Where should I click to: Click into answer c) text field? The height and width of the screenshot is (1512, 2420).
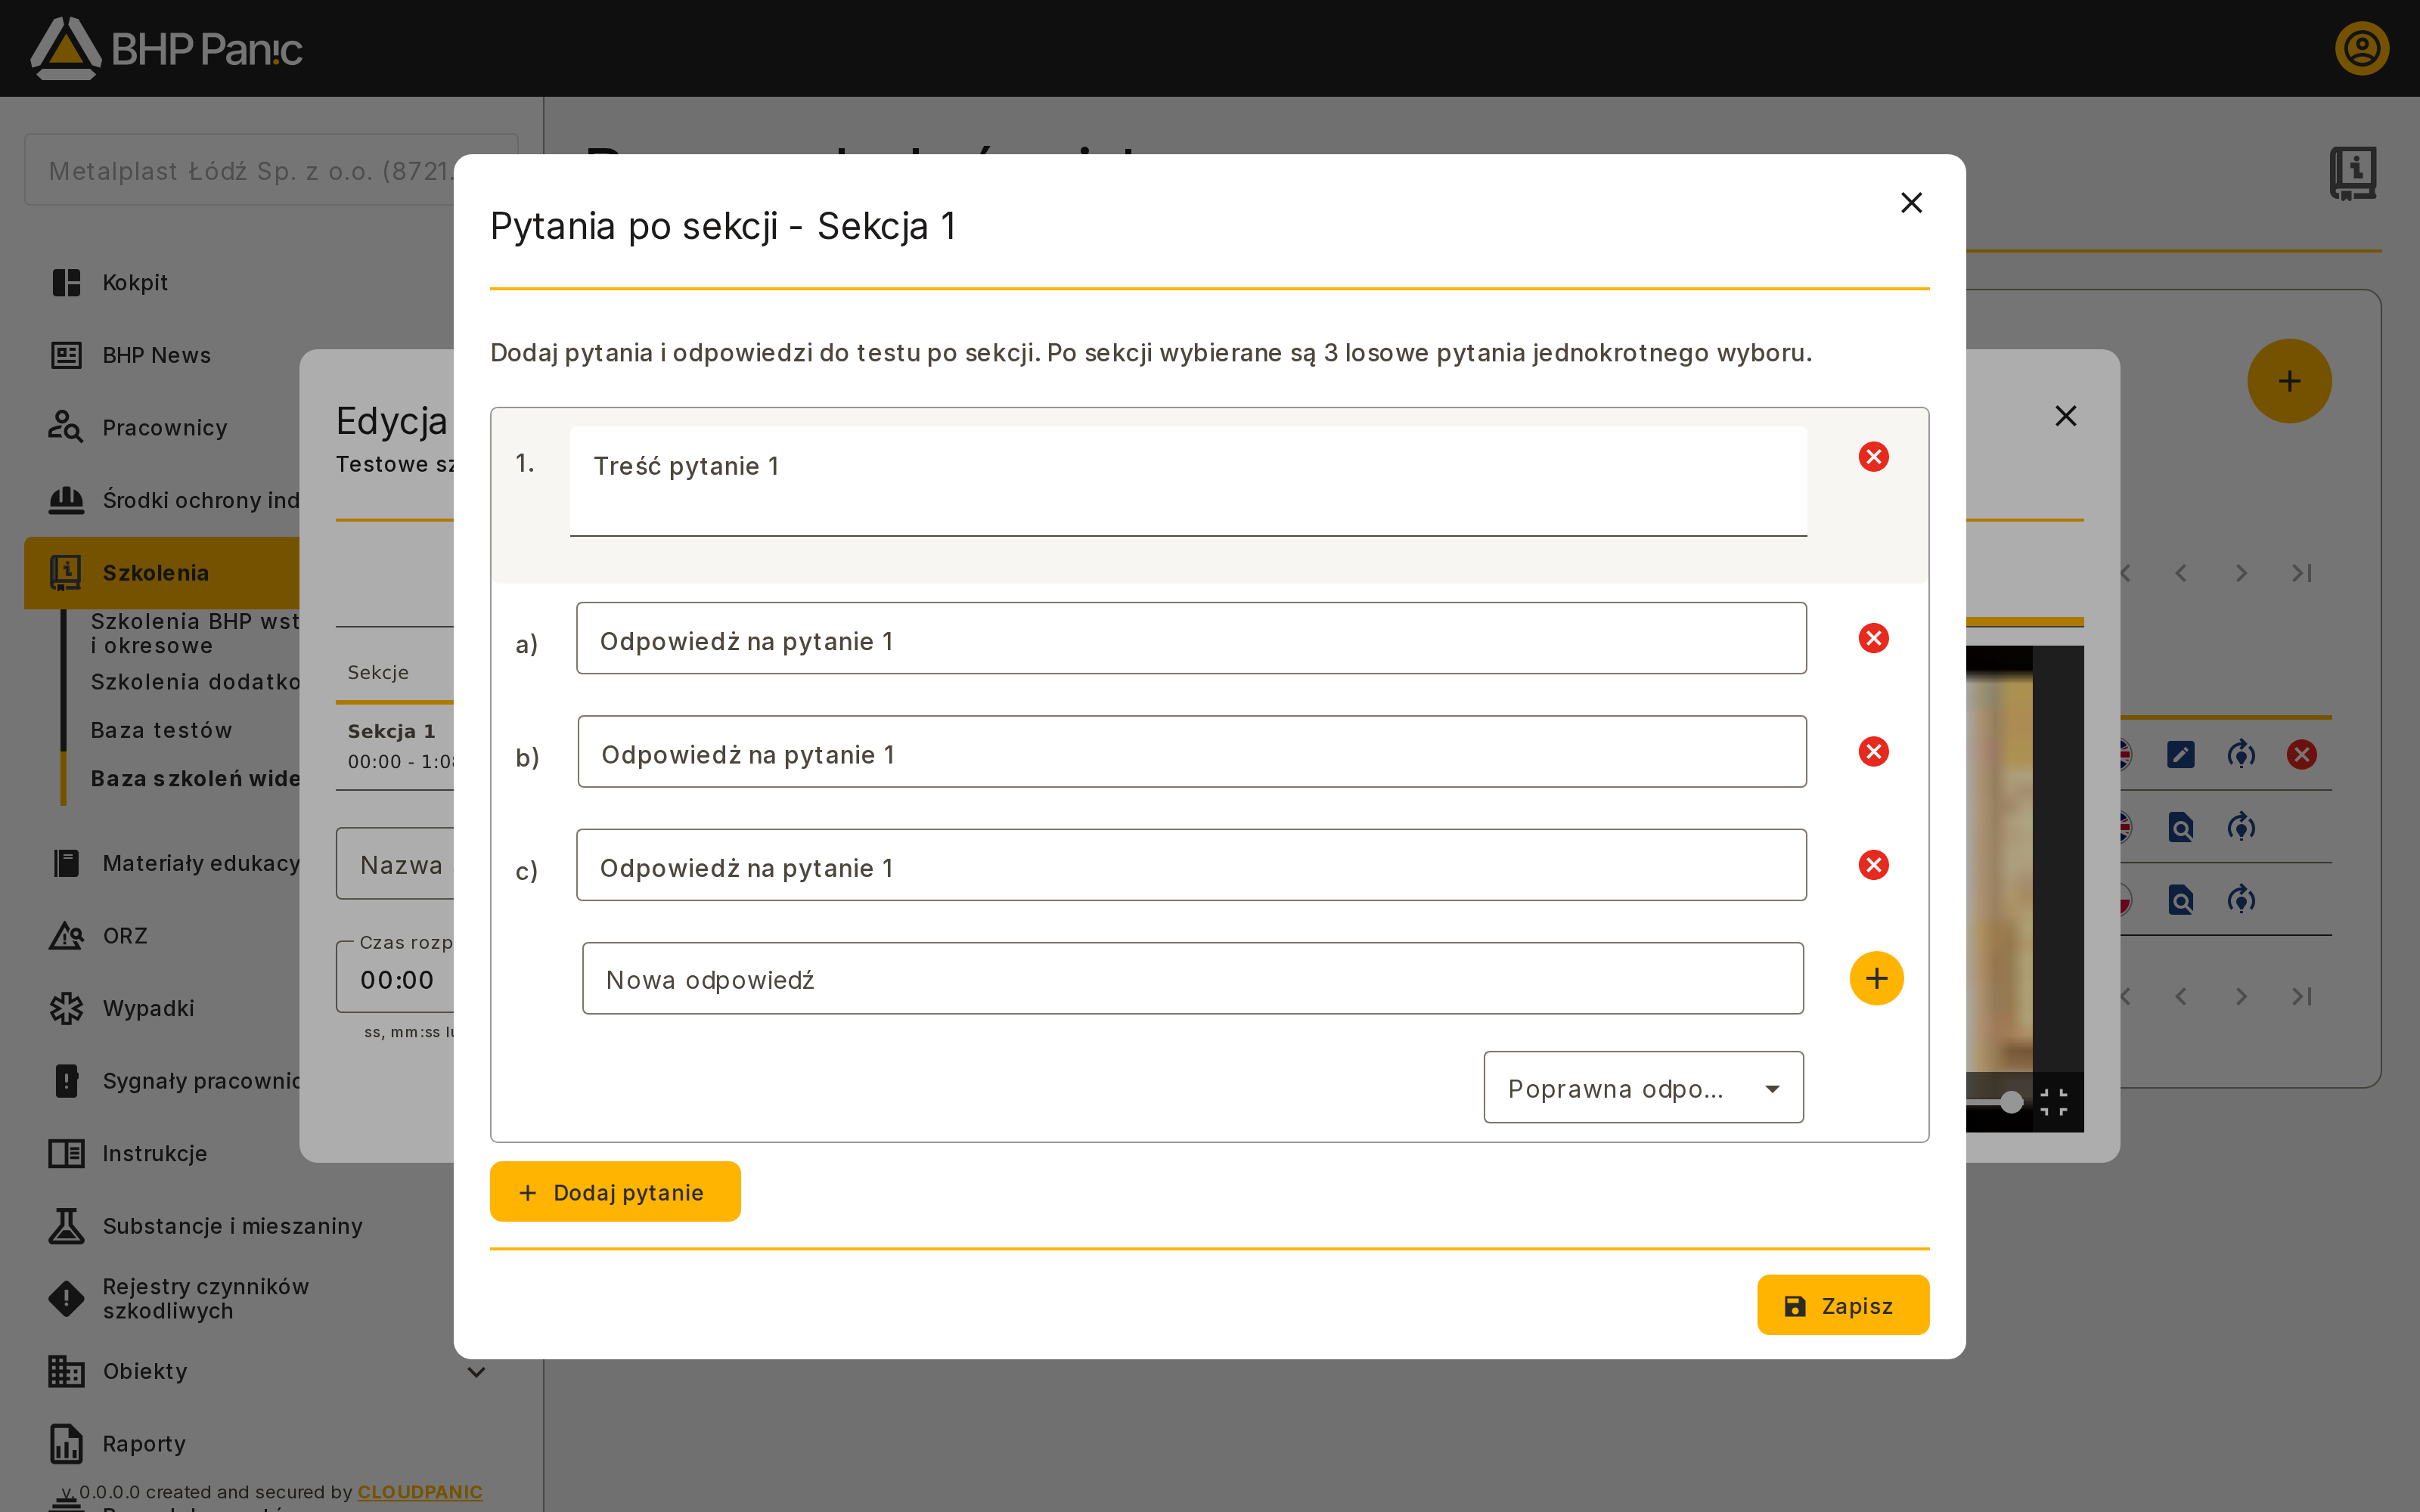[x=1191, y=865]
